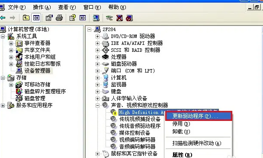Collapse the 系统工具 tree node

pos(3,36)
